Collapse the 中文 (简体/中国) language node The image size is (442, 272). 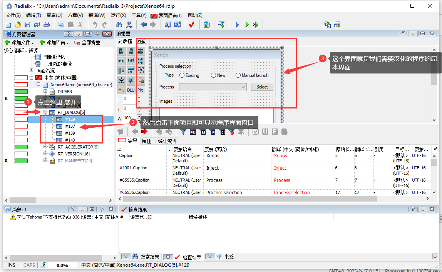(31, 77)
